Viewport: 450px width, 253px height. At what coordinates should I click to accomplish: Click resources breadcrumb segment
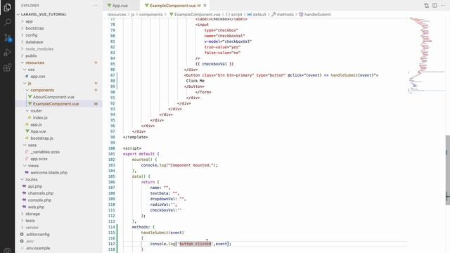coord(117,15)
